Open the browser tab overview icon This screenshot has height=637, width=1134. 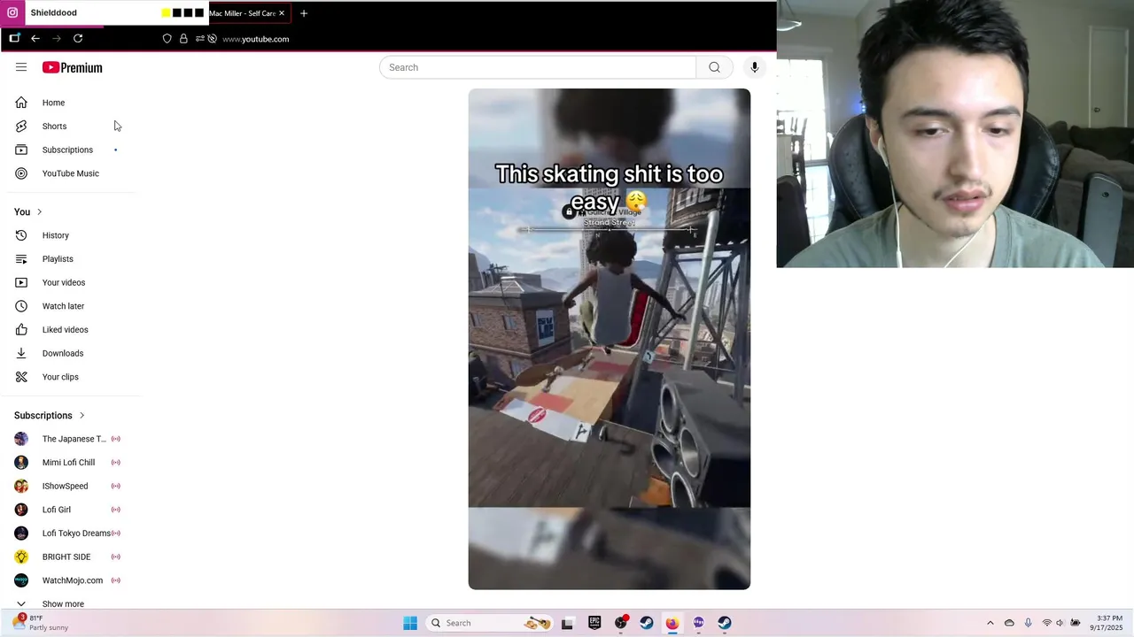click(14, 38)
